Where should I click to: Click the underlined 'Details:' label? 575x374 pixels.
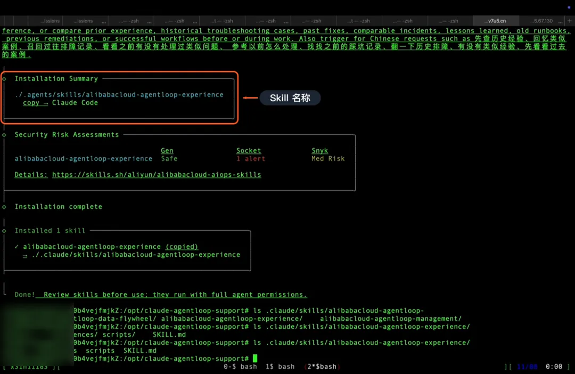(31, 175)
